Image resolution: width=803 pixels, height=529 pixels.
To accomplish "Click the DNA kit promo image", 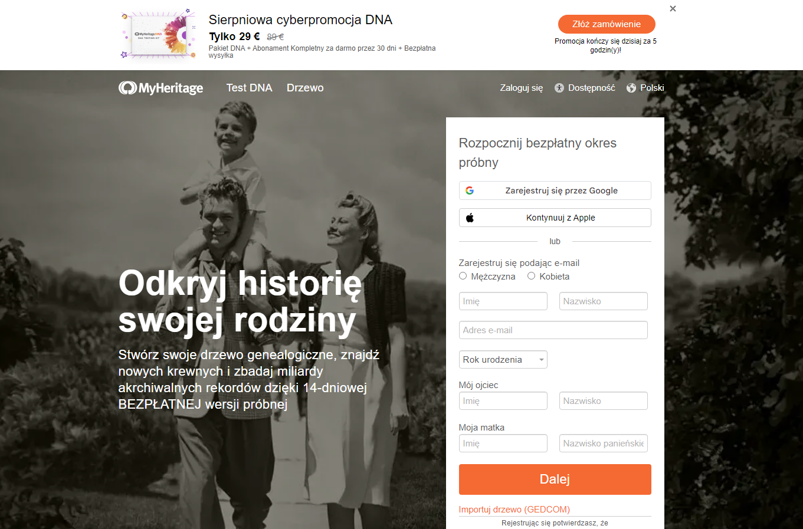I will (159, 35).
